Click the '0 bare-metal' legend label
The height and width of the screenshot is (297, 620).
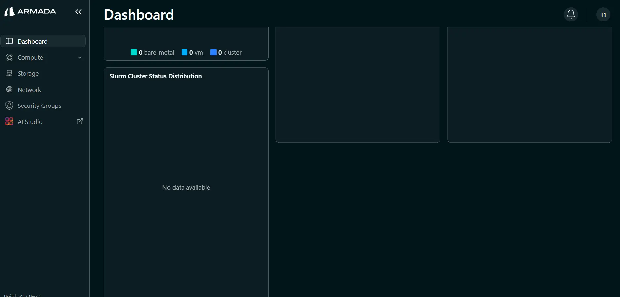[x=156, y=52]
